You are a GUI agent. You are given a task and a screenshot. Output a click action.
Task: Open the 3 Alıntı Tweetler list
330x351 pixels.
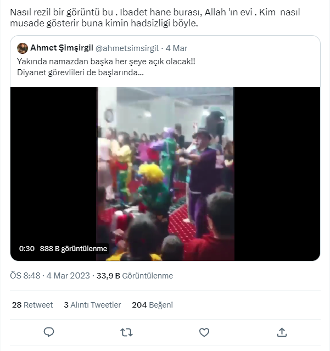(x=92, y=305)
